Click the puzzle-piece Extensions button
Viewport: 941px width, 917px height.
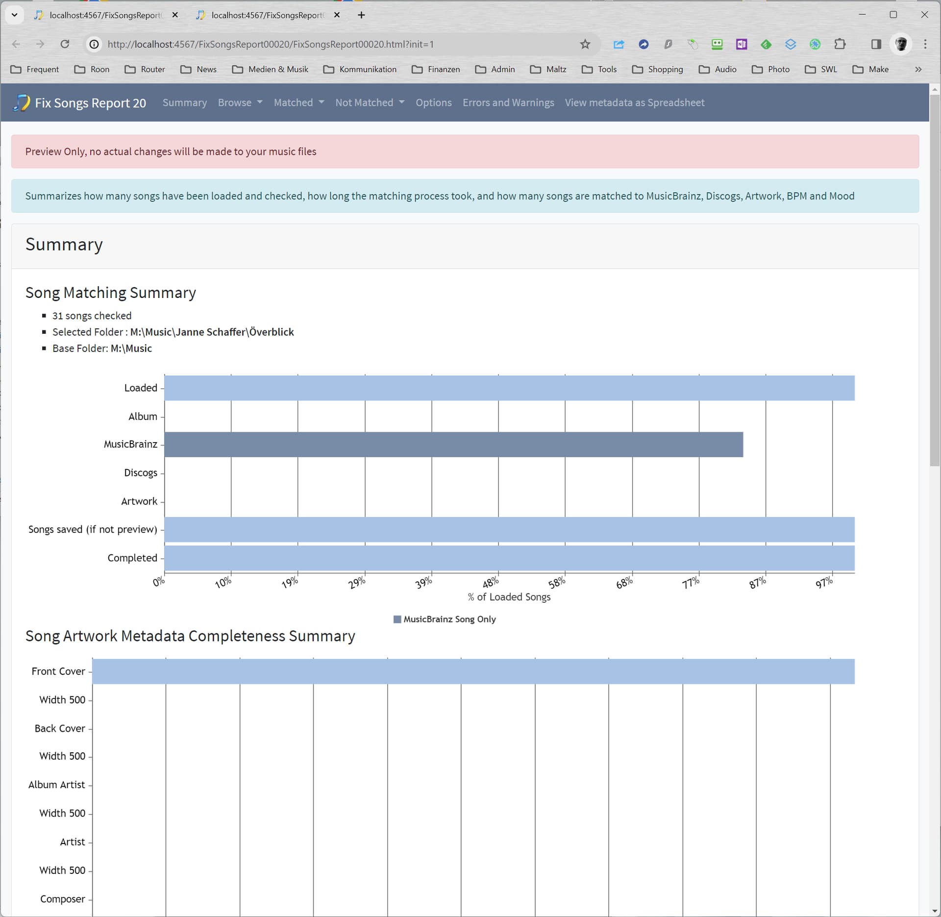coord(840,45)
